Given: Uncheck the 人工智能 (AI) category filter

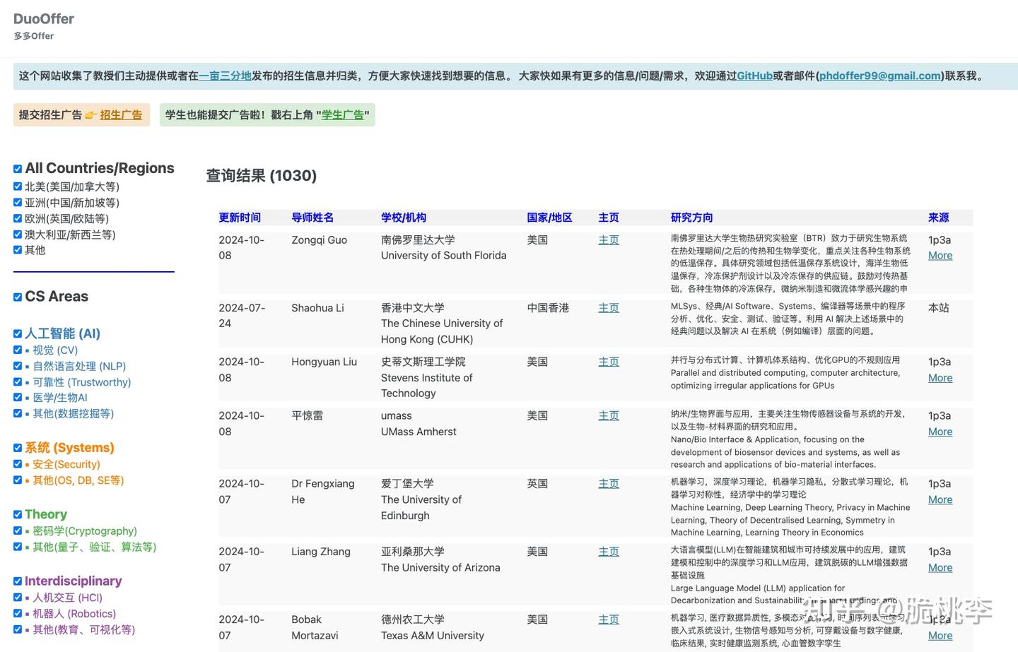Looking at the screenshot, I should click(18, 333).
